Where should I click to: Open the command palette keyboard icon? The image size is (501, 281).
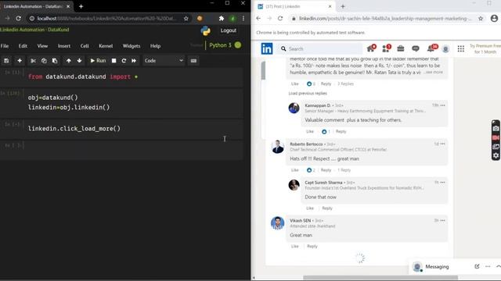tap(193, 61)
